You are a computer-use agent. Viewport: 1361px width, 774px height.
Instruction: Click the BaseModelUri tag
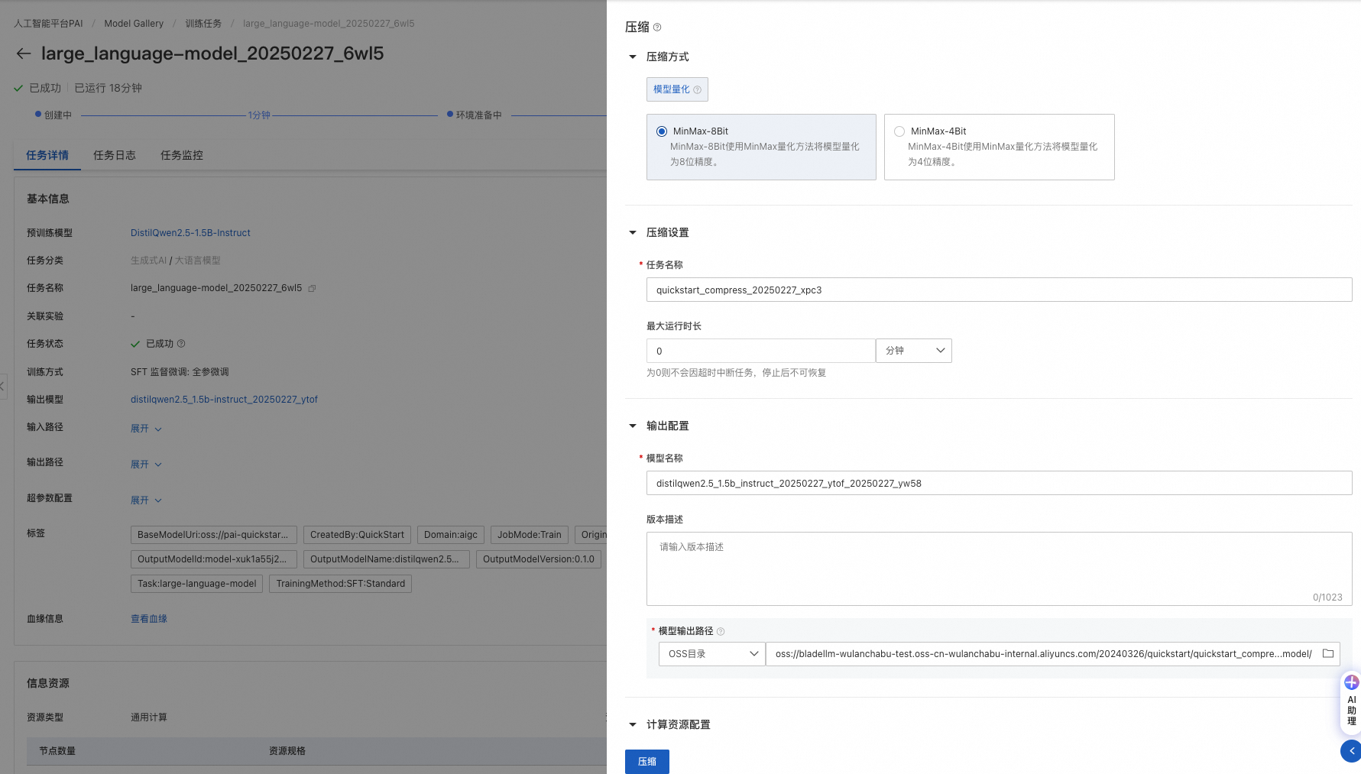213,535
